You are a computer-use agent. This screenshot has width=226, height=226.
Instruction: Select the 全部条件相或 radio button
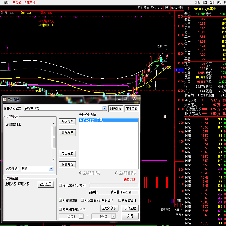point(116,173)
